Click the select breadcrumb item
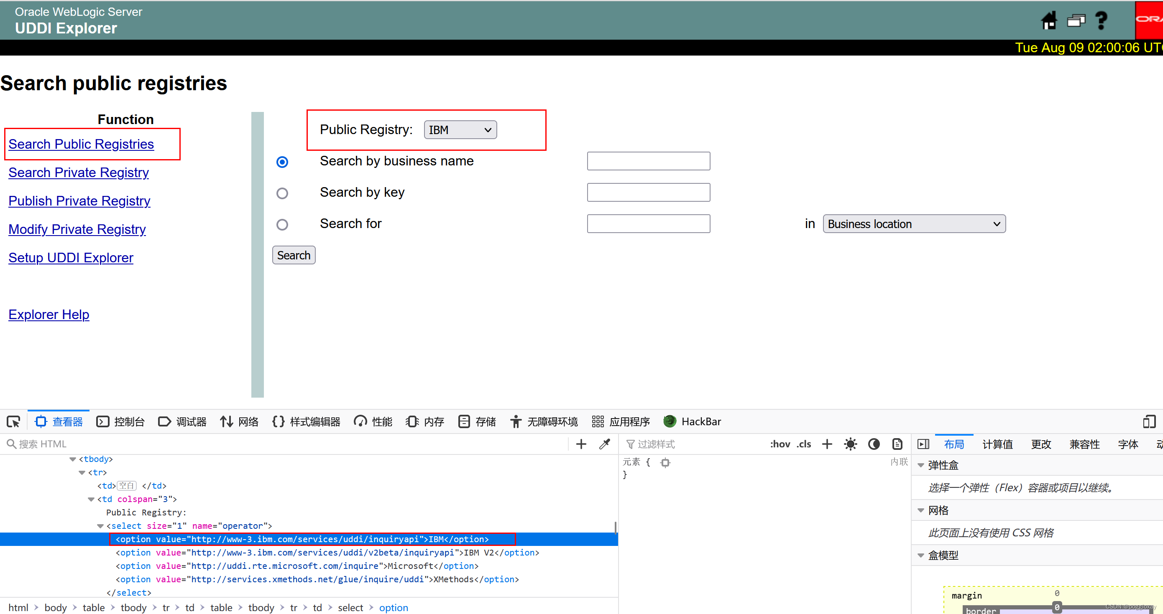This screenshot has width=1163, height=614. pos(350,608)
